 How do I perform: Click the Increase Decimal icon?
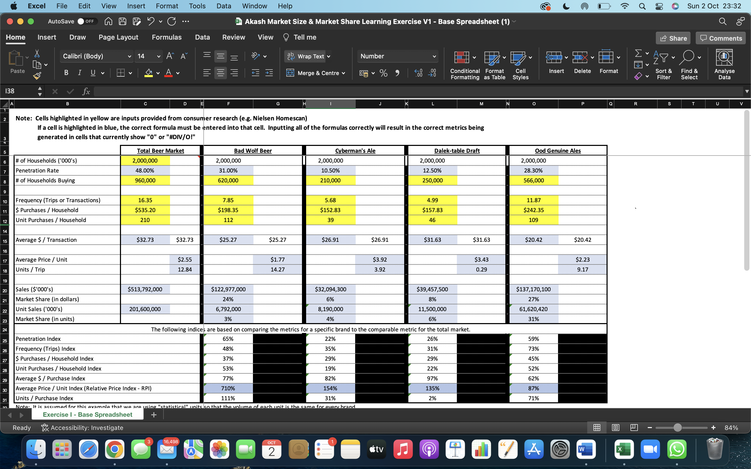[x=418, y=73]
